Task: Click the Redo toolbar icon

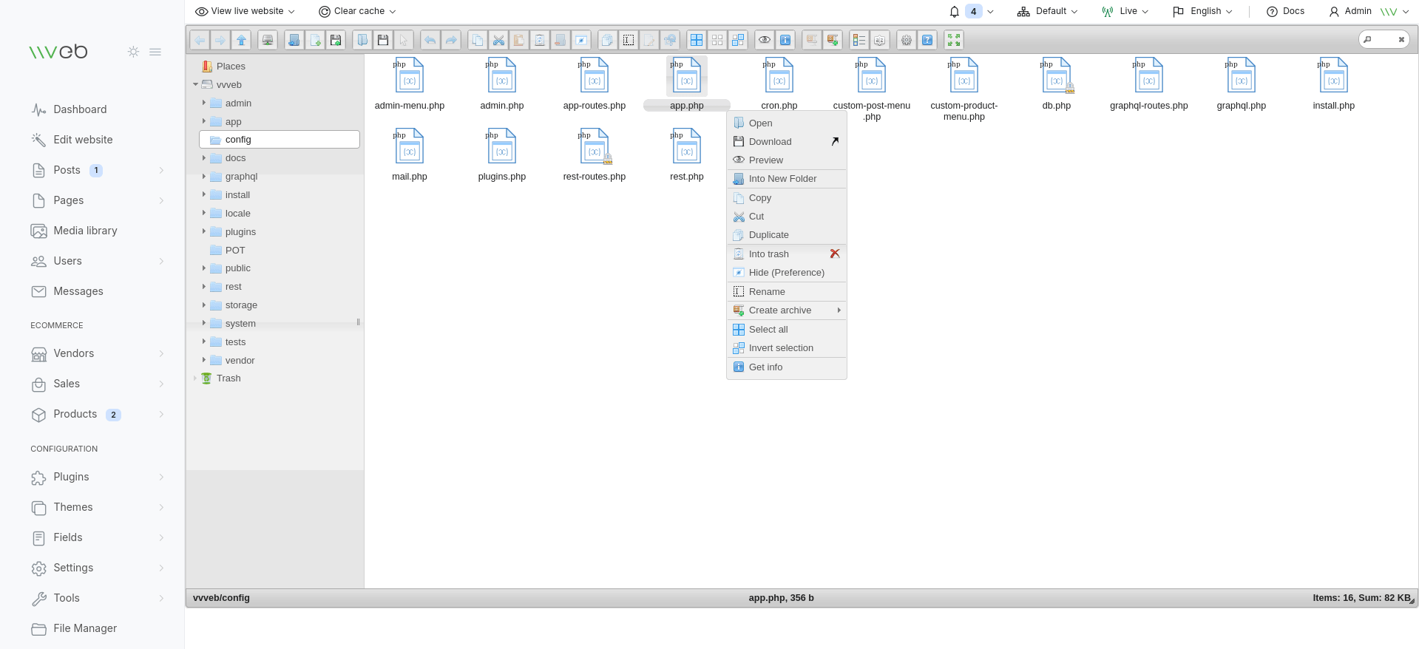Action: coord(451,40)
